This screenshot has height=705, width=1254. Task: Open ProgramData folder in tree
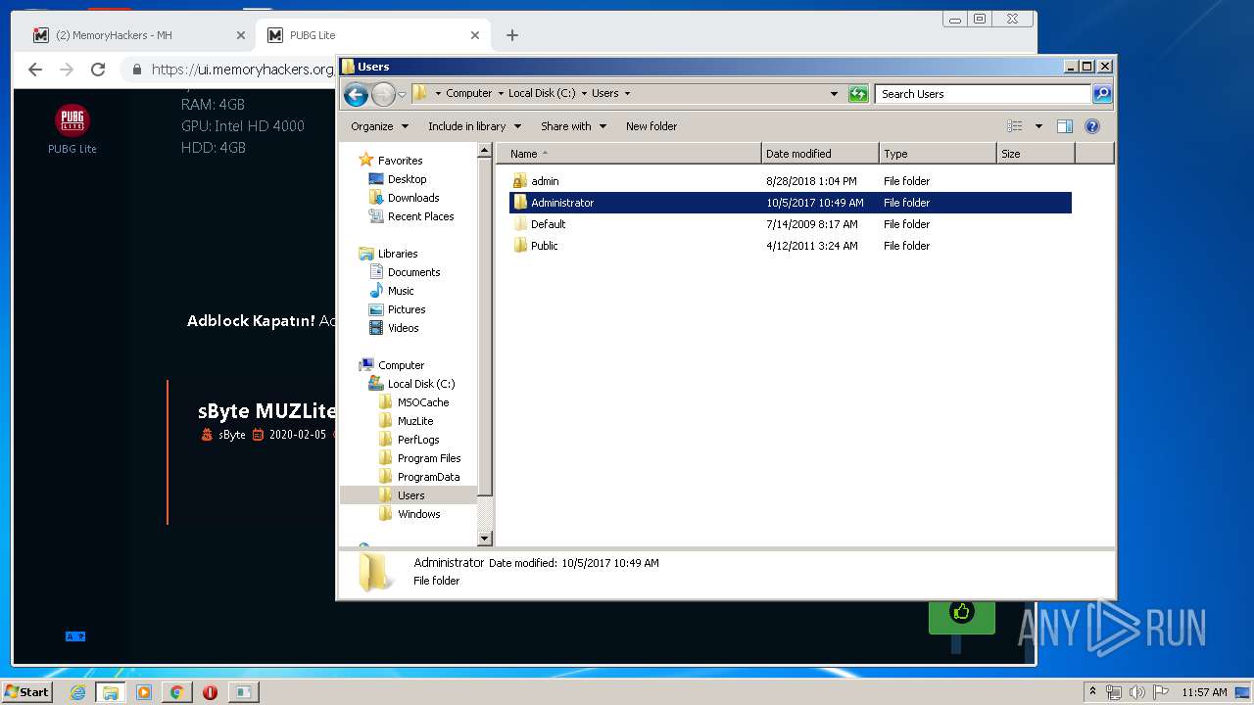(428, 477)
